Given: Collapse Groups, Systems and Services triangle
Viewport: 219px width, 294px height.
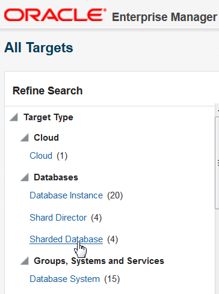Looking at the screenshot, I should [25, 261].
